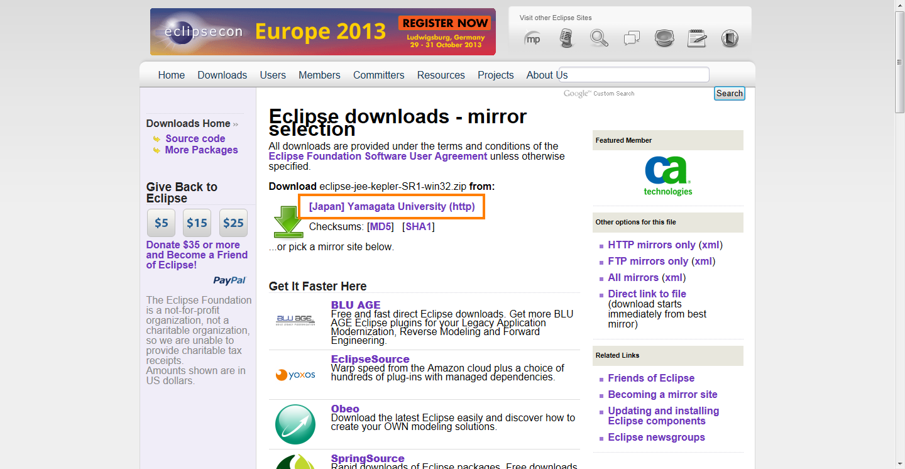Open the Source code link
This screenshot has width=905, height=469.
[195, 138]
